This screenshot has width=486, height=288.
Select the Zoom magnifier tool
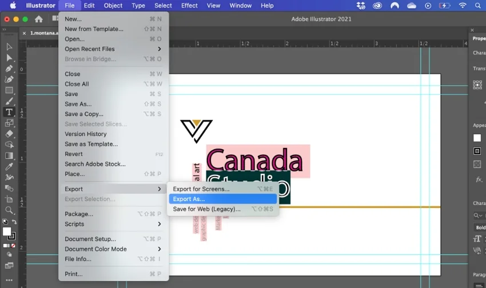coord(9,210)
